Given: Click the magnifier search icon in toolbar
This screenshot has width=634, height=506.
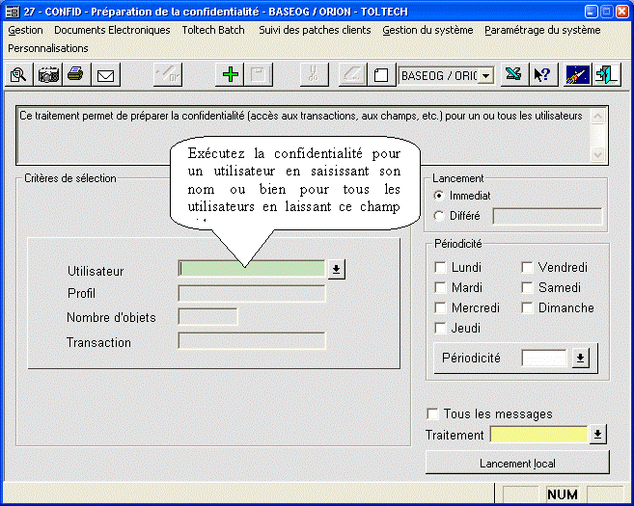Looking at the screenshot, I should pyautogui.click(x=18, y=75).
